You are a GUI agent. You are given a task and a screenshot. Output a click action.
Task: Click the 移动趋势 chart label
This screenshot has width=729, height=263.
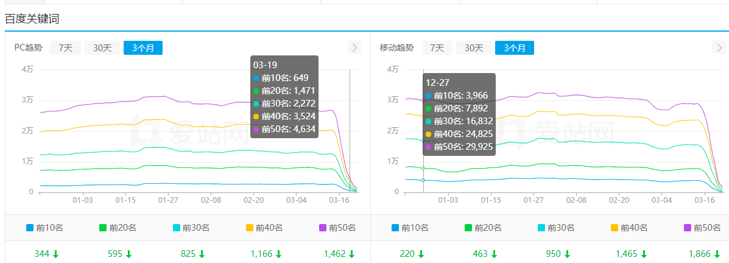coord(396,48)
